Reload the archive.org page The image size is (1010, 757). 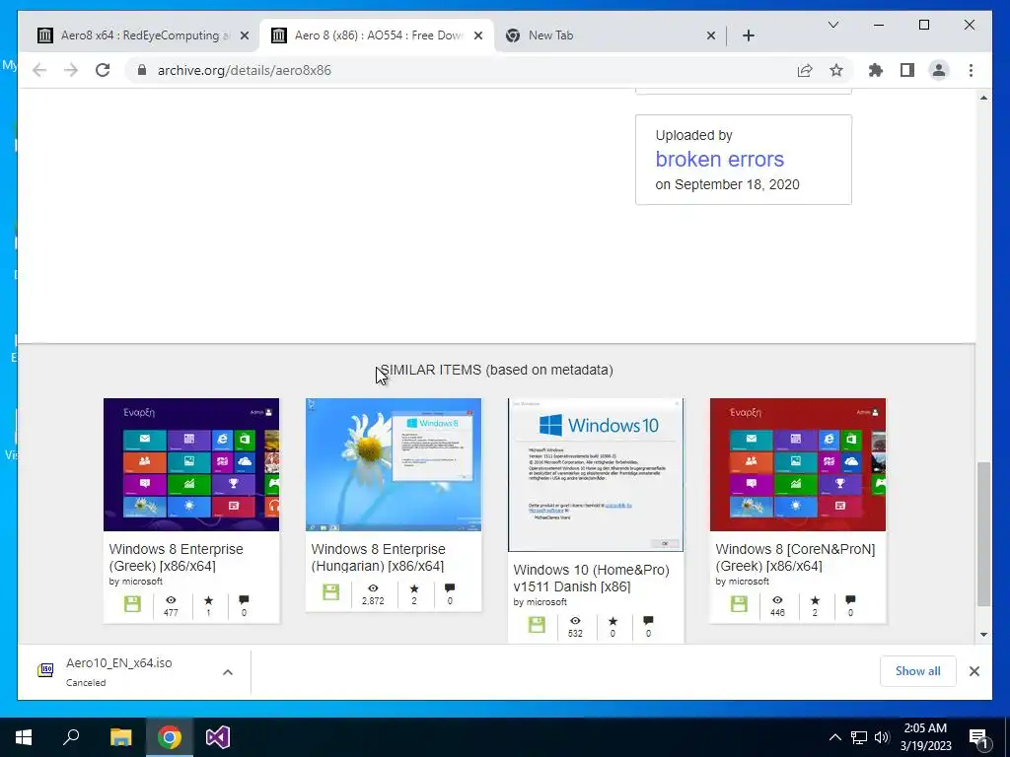point(103,70)
